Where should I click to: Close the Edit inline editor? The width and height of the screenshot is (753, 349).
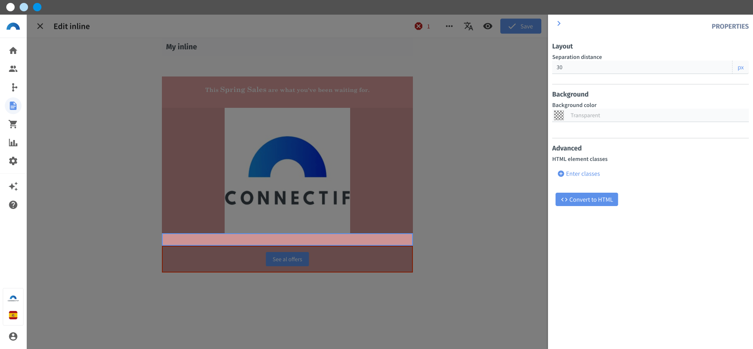point(40,26)
